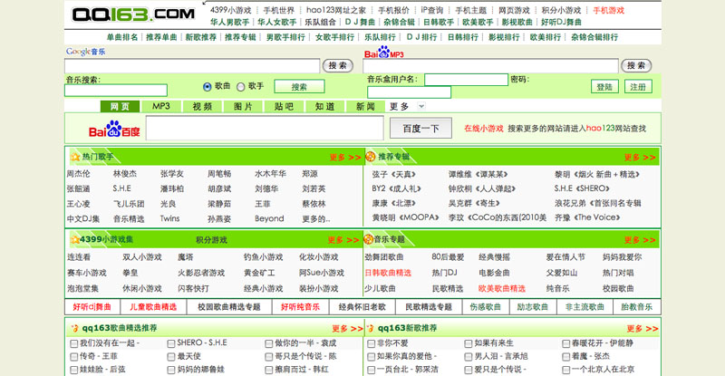This screenshot has width=725, height=376.
Task: Open 更多 >> in 音乐专题 header
Action: click(x=640, y=239)
